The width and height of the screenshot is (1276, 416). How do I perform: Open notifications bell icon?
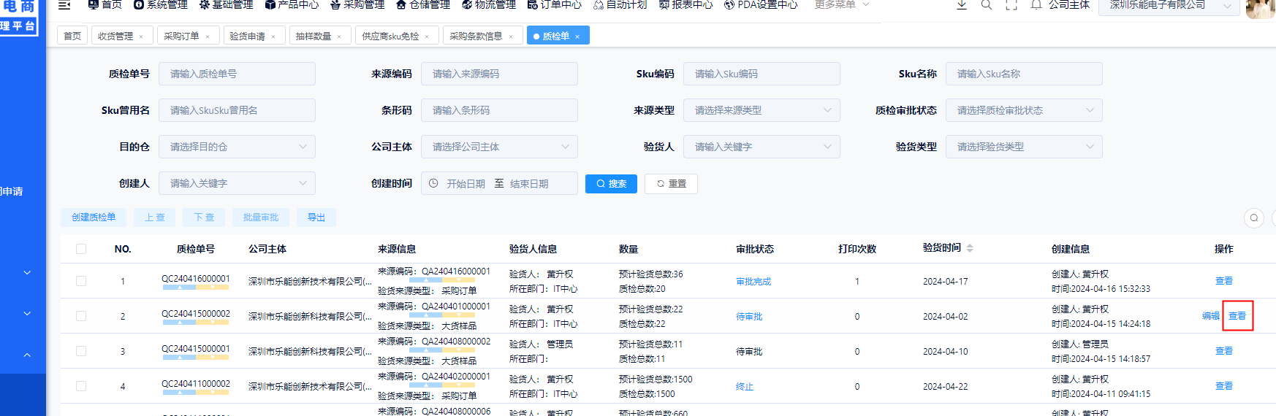pyautogui.click(x=1036, y=5)
